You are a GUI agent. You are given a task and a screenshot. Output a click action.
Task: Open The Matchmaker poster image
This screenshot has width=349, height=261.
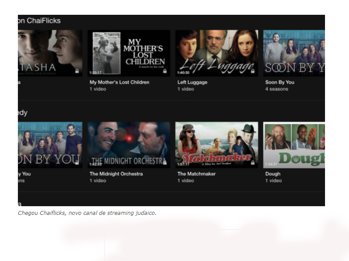[216, 144]
